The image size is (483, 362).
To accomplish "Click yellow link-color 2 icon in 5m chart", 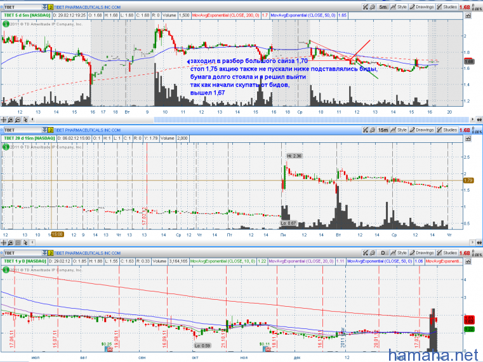I will pos(51,7).
